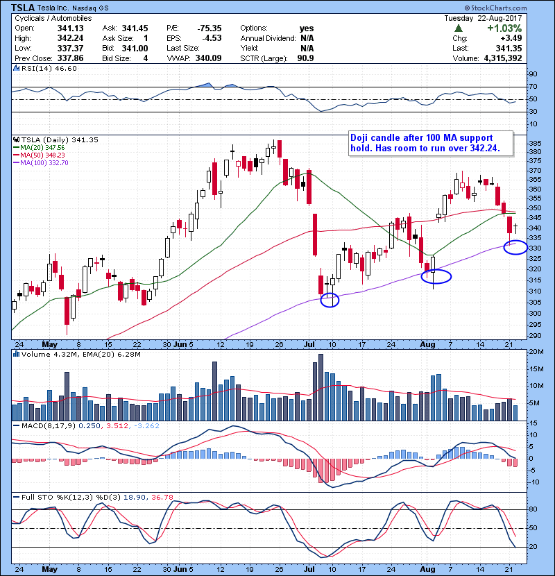The image size is (555, 576).
Task: Click the RSI(14) 46.60 reading
Action: point(49,68)
